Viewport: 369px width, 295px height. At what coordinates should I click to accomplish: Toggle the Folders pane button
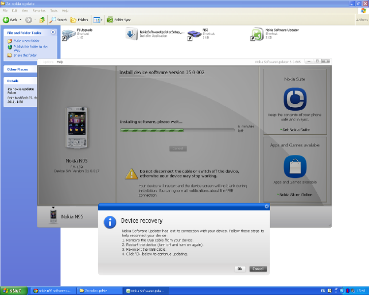(79, 20)
